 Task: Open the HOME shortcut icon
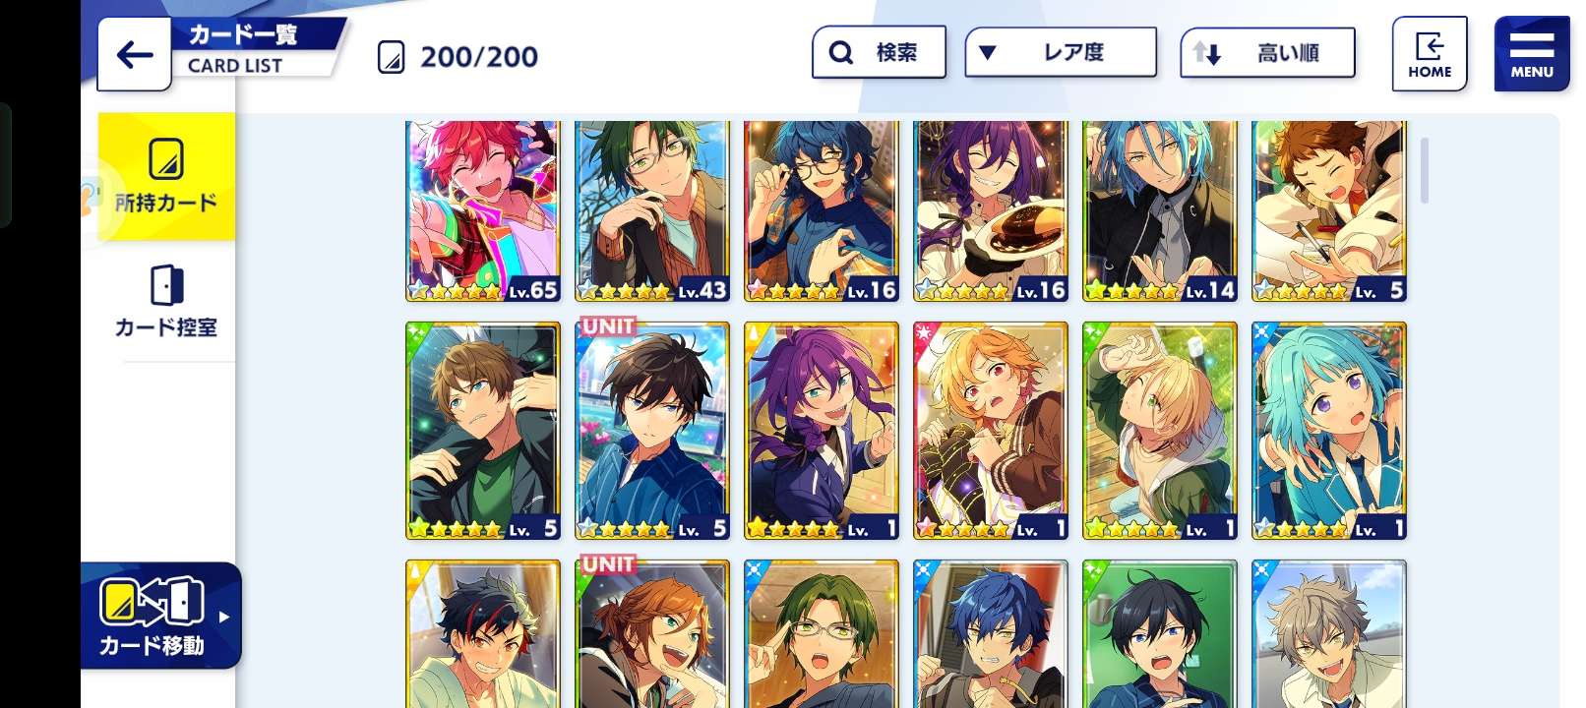pos(1430,54)
